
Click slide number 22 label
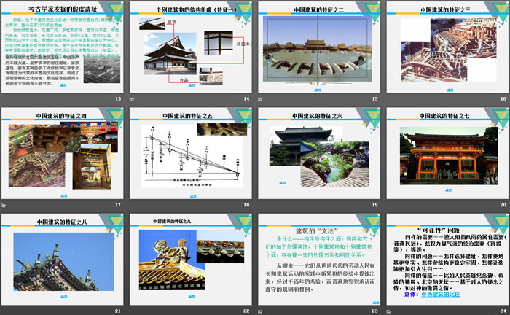click(246, 311)
